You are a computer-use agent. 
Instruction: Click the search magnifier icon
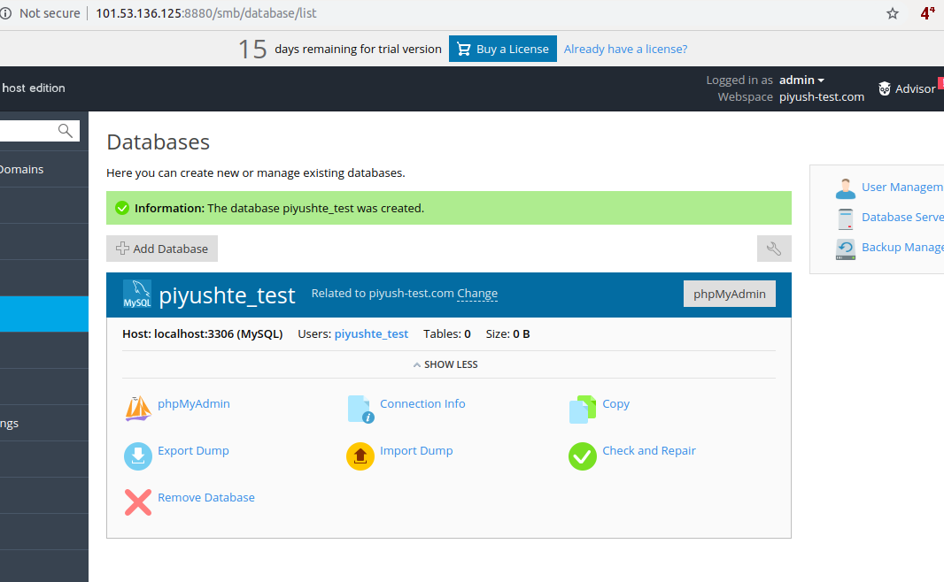65,131
